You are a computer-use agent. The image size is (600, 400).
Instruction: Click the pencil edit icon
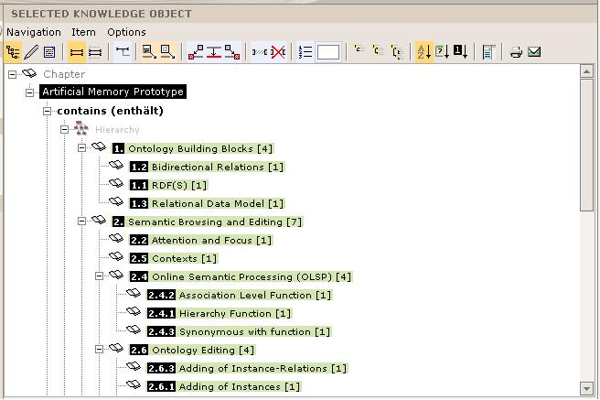[31, 51]
